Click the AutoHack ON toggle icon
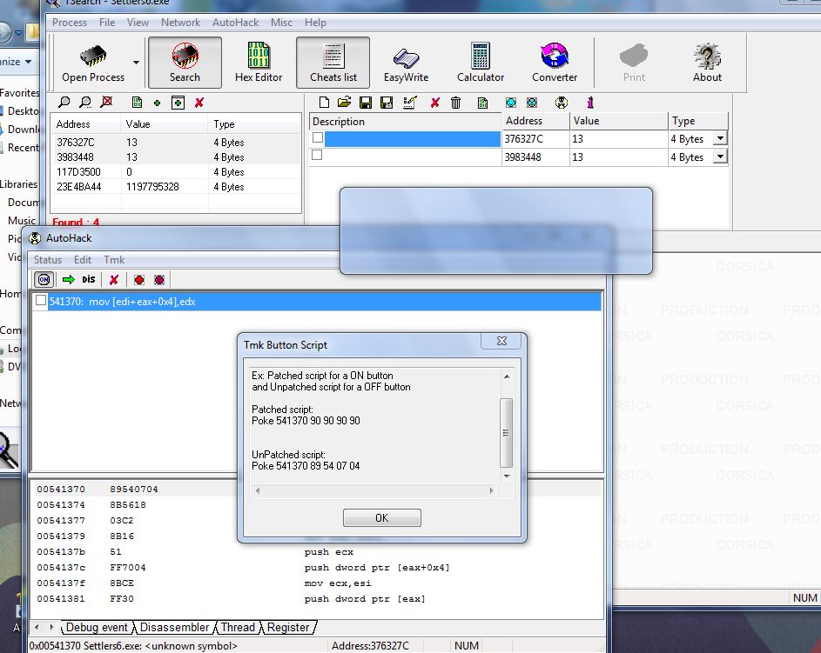Image resolution: width=821 pixels, height=653 pixels. (44, 279)
